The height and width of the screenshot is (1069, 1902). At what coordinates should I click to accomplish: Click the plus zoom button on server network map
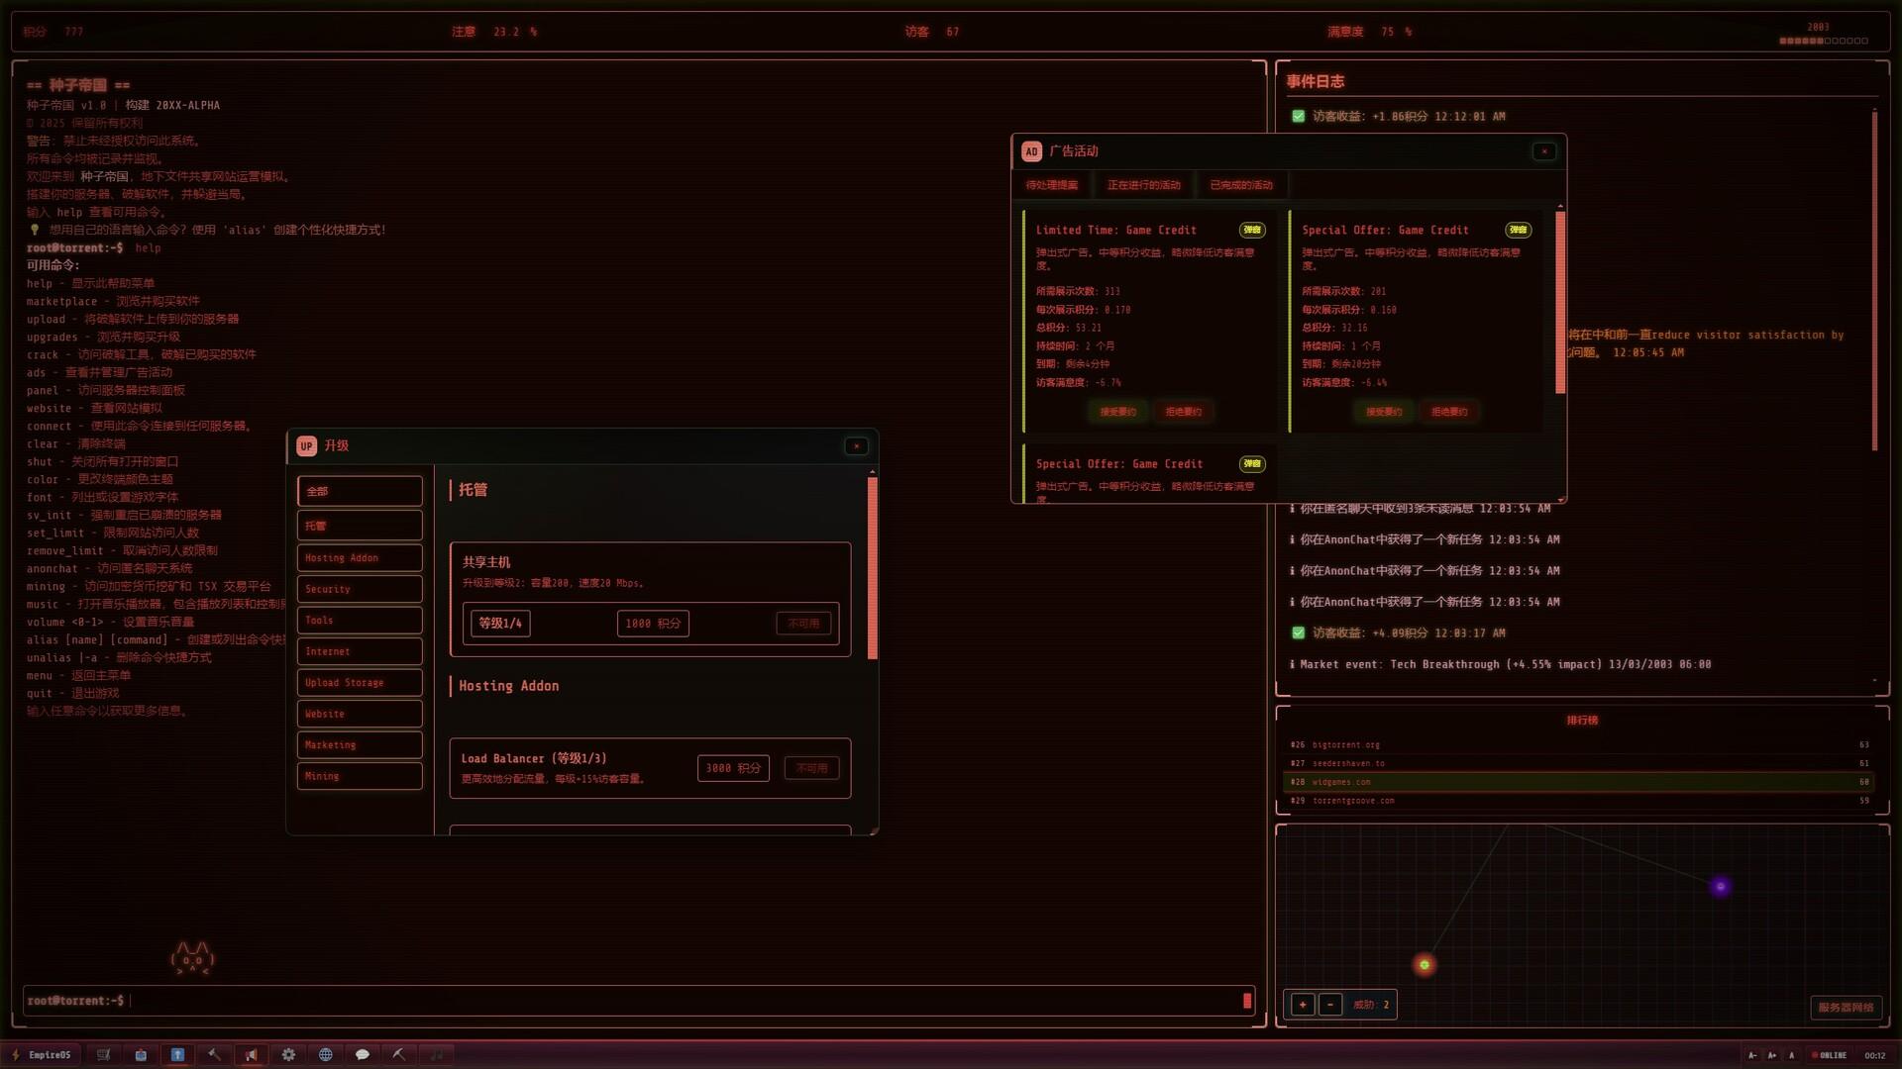pos(1303,1004)
